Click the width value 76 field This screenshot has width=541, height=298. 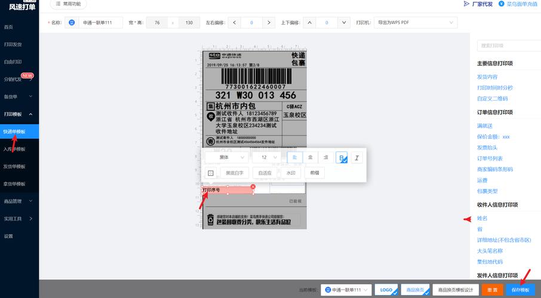(x=157, y=23)
